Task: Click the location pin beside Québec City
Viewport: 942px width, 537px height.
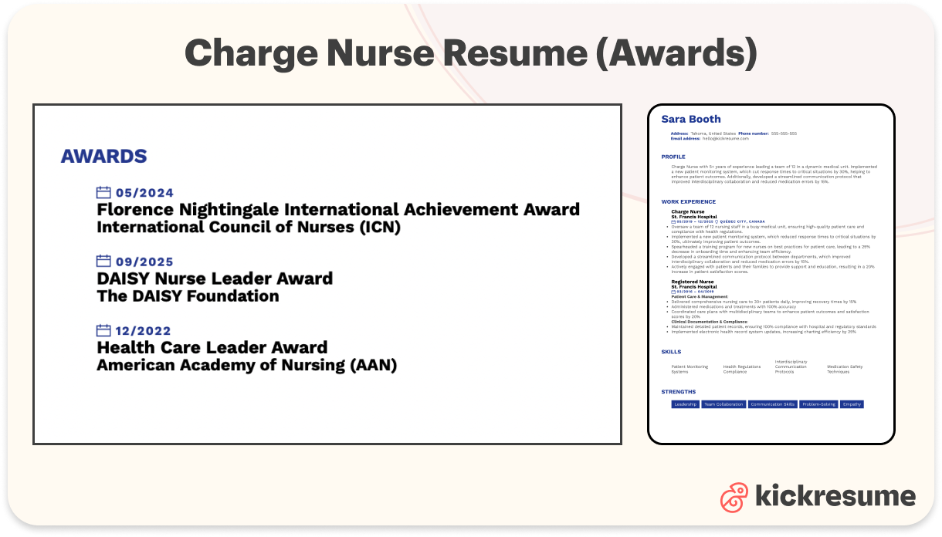Action: coord(716,221)
